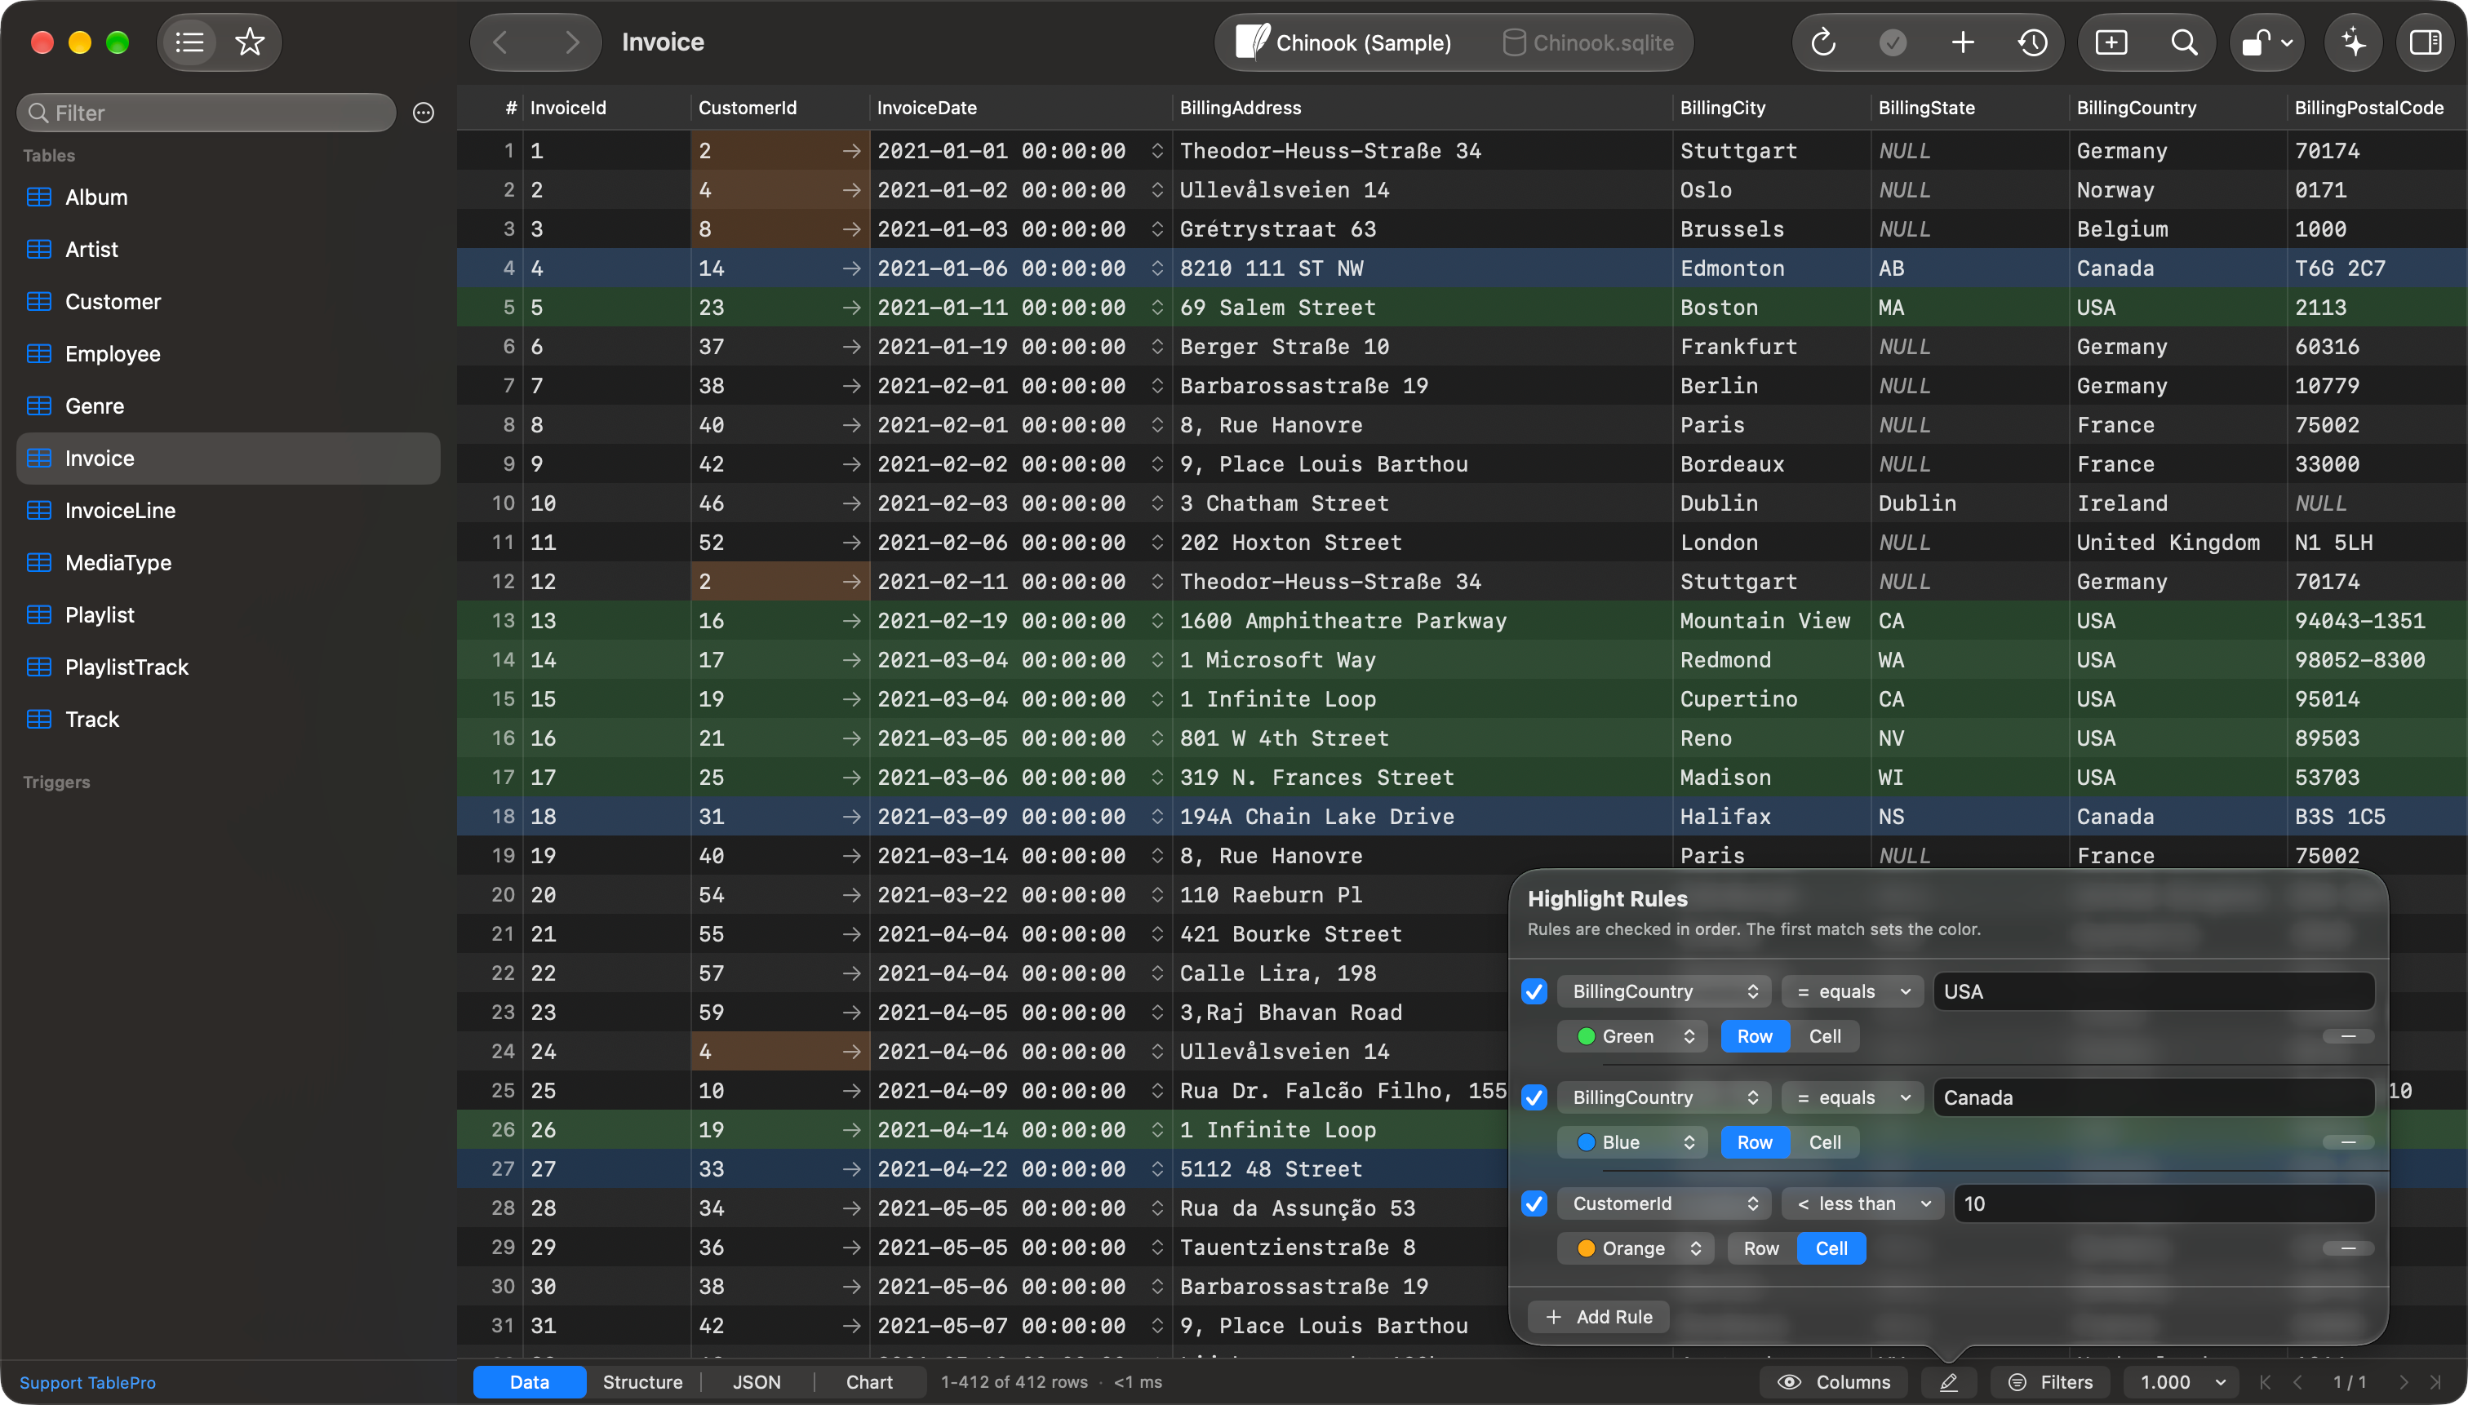Set Canada rule scope to Cell
This screenshot has width=2468, height=1405.
click(1824, 1142)
